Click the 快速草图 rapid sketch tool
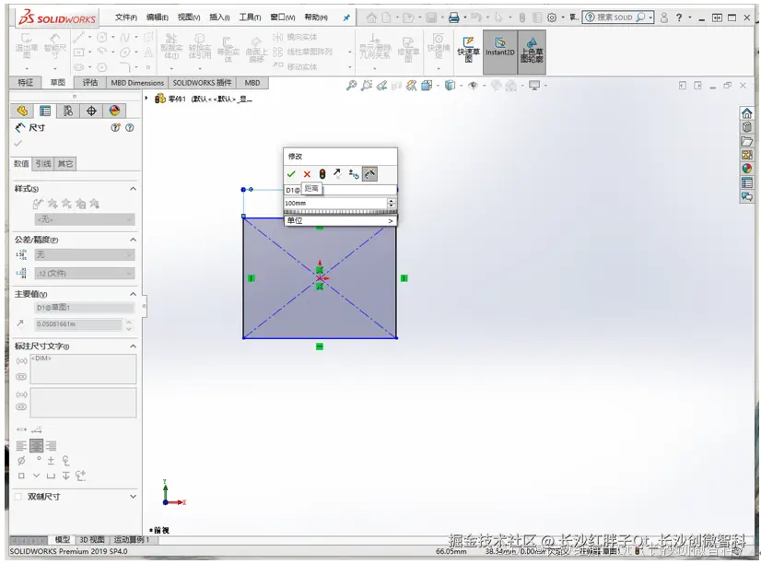 coord(468,50)
